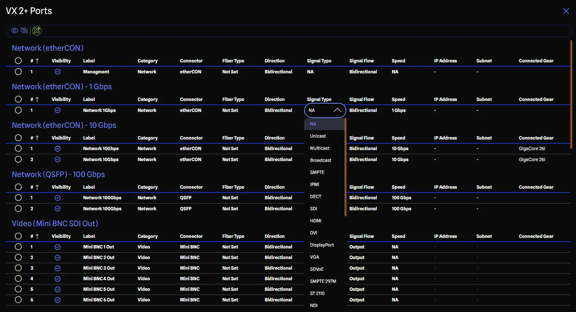The width and height of the screenshot is (576, 312).
Task: Choose Multicast in Signal Type list
Action: 324,148
